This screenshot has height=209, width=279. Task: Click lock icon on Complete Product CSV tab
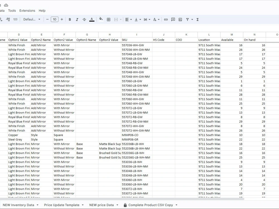tap(125, 205)
